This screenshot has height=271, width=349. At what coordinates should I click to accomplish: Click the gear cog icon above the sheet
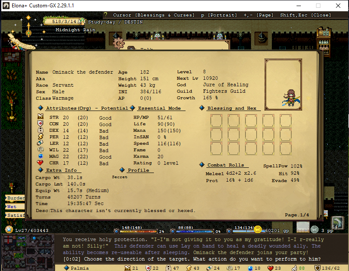119,43
